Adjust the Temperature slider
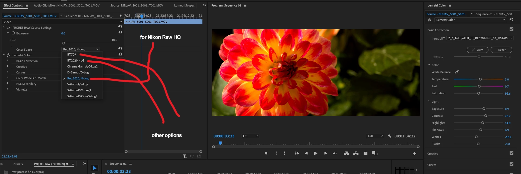The width and height of the screenshot is (521, 174). point(480,79)
